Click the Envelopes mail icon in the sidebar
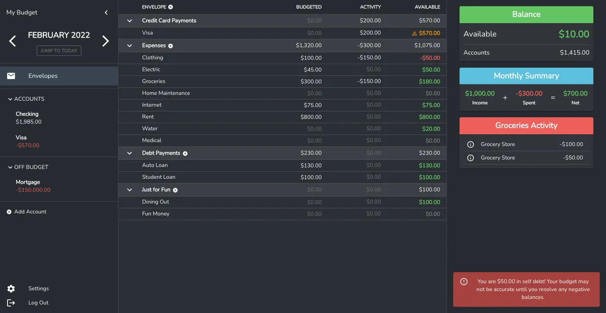The height and width of the screenshot is (313, 606). (x=11, y=76)
